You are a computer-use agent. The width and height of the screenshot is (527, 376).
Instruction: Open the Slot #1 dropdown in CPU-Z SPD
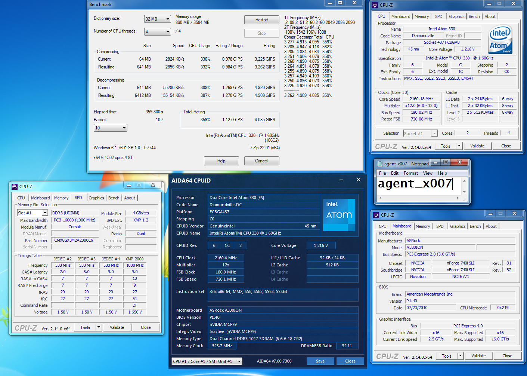coord(33,213)
